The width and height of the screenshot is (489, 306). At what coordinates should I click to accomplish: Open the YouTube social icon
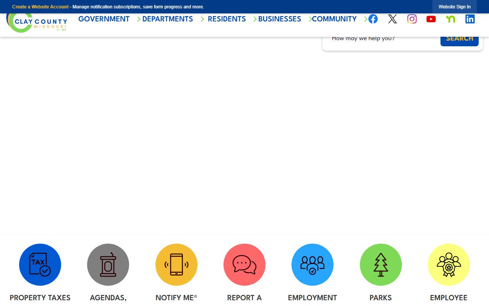pos(431,19)
